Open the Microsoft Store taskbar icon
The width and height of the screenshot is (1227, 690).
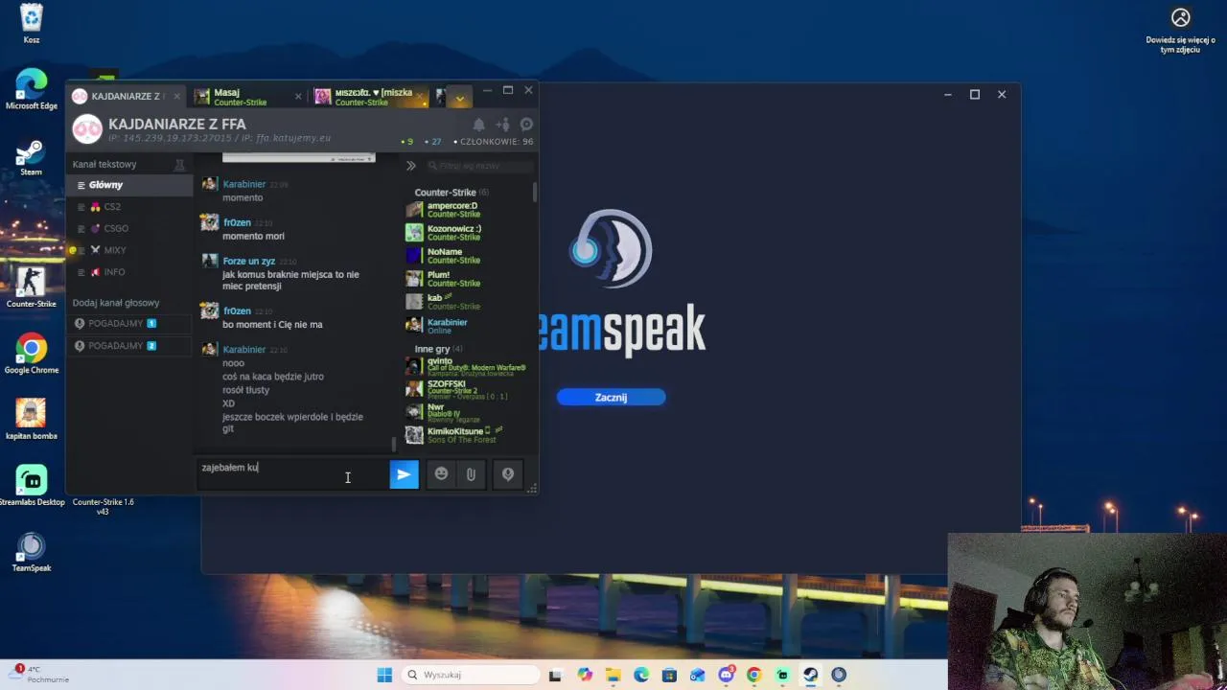pyautogui.click(x=669, y=675)
